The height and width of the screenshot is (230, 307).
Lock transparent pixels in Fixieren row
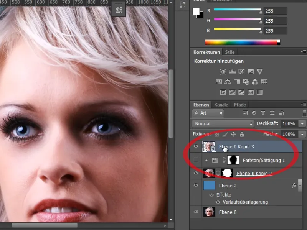click(216, 135)
